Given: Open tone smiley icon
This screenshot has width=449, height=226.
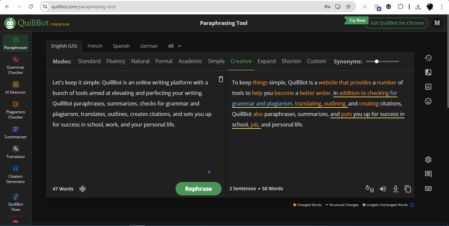Looking at the screenshot, I should pyautogui.click(x=428, y=101).
